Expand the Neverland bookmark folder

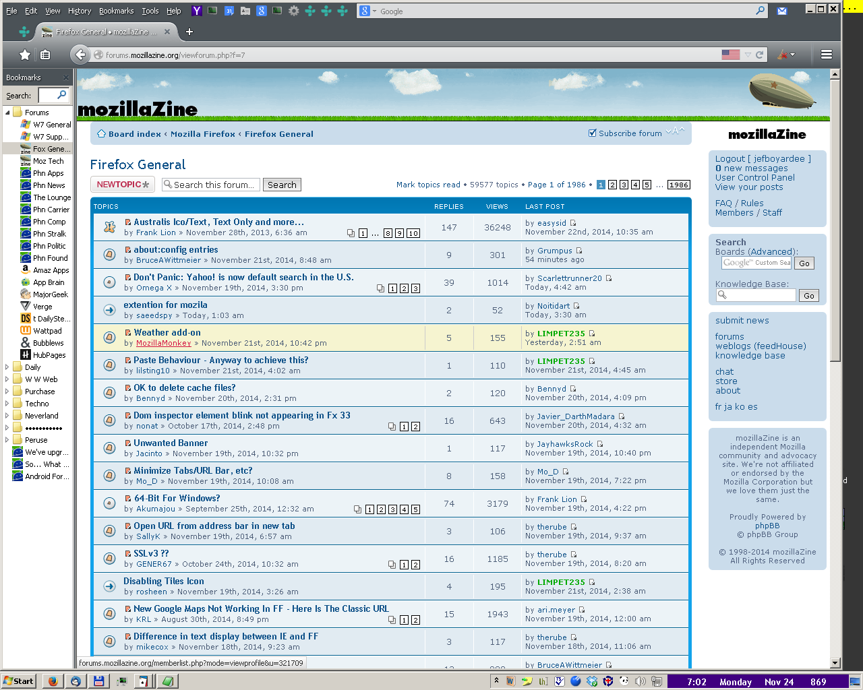[x=7, y=416]
